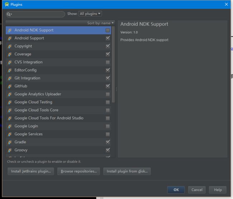The image size is (233, 199).
Task: Focus the plugin search field
Action: click(35, 14)
